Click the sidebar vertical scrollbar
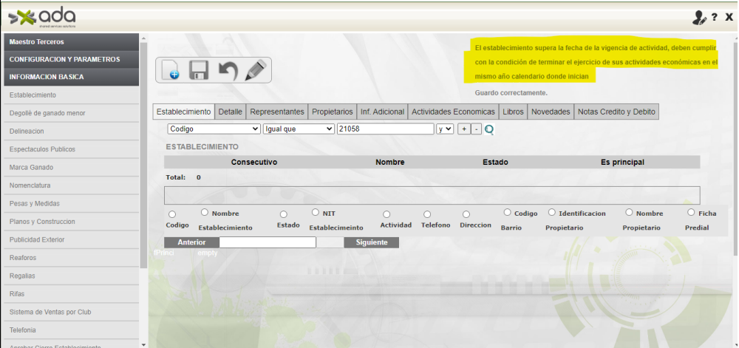Image resolution: width=739 pixels, height=348 pixels. coord(142,148)
